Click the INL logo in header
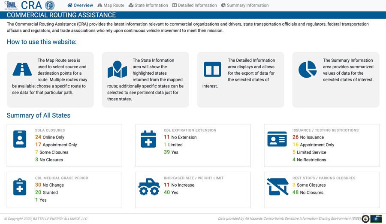386x224 pixels. click(x=10, y=5)
